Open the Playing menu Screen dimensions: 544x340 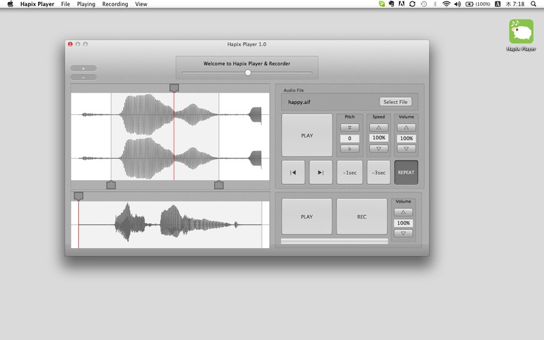point(86,4)
